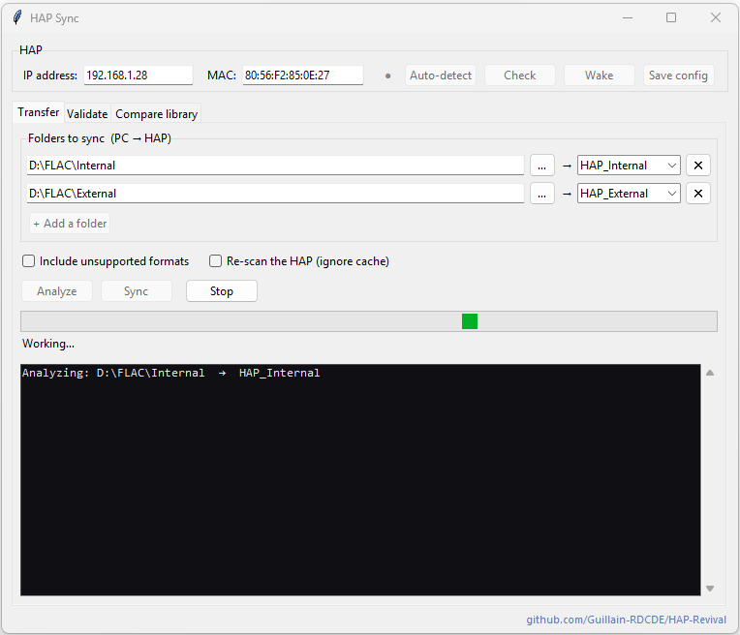Switch to the Transfer tab
The image size is (740, 635).
click(38, 112)
